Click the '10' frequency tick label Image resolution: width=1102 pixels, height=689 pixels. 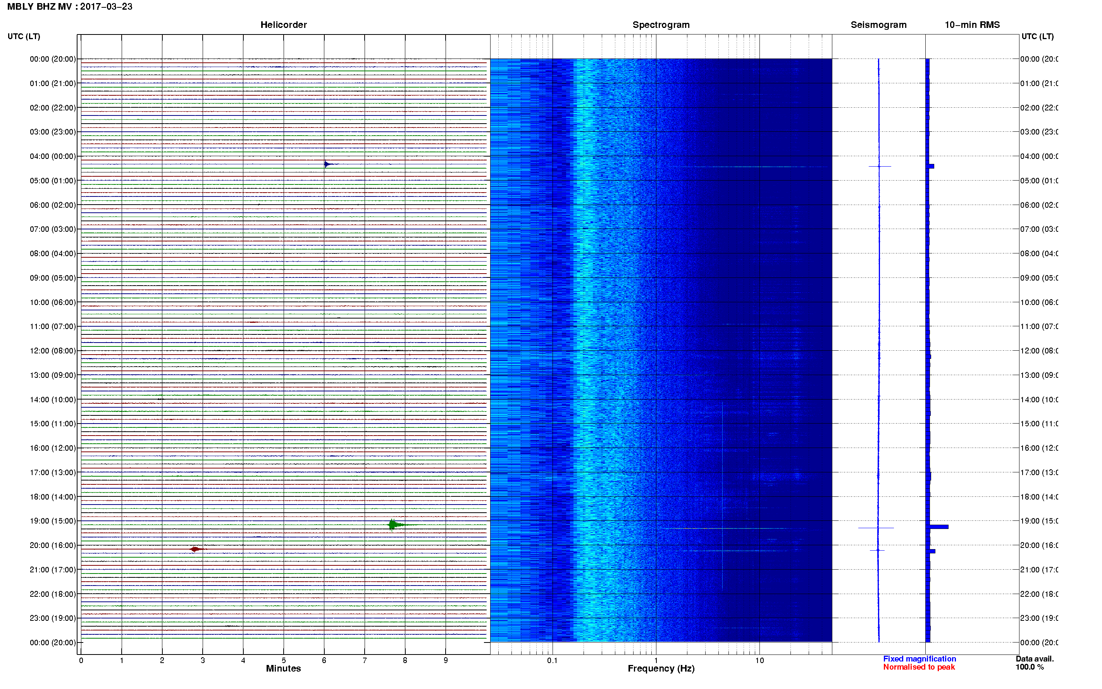pos(759,660)
